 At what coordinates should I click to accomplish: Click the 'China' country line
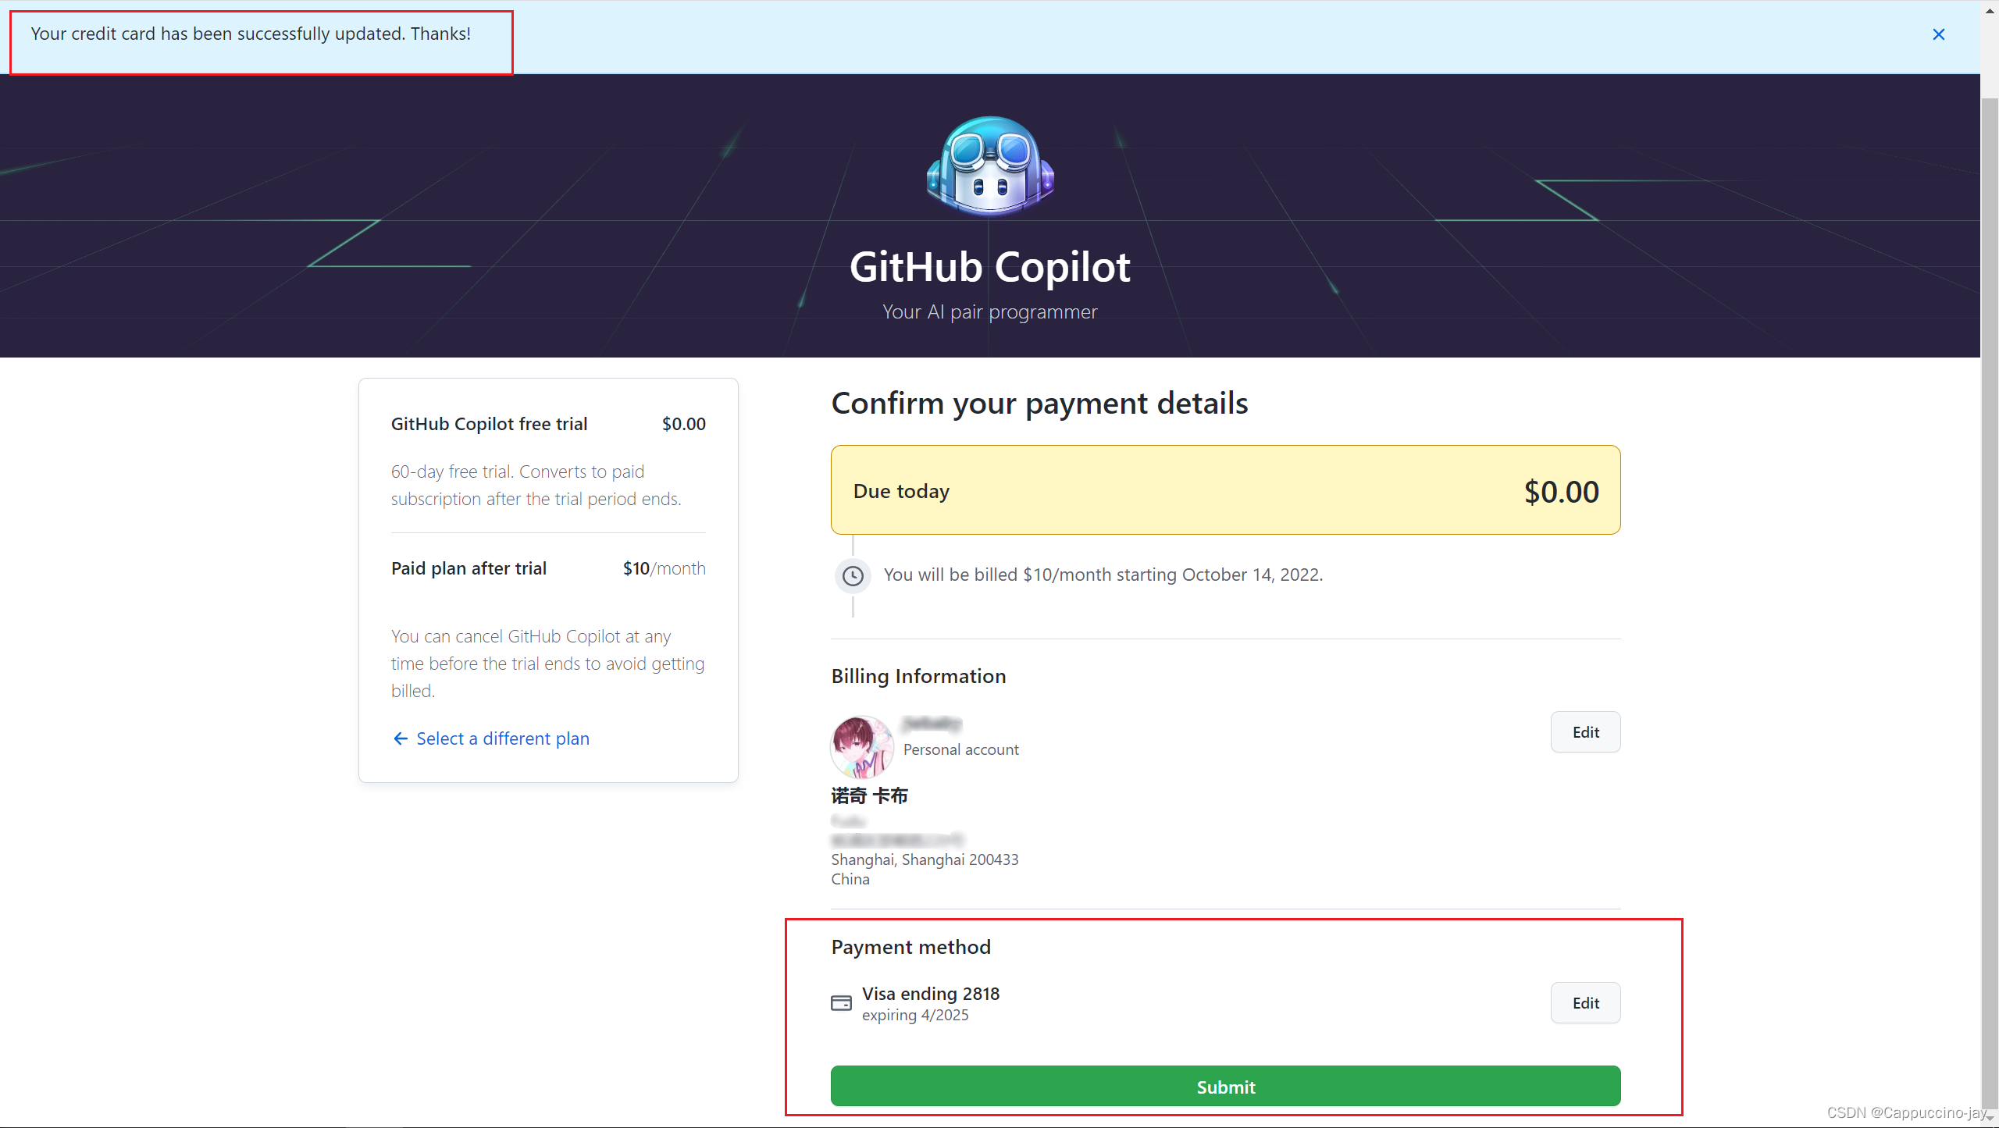coord(850,879)
